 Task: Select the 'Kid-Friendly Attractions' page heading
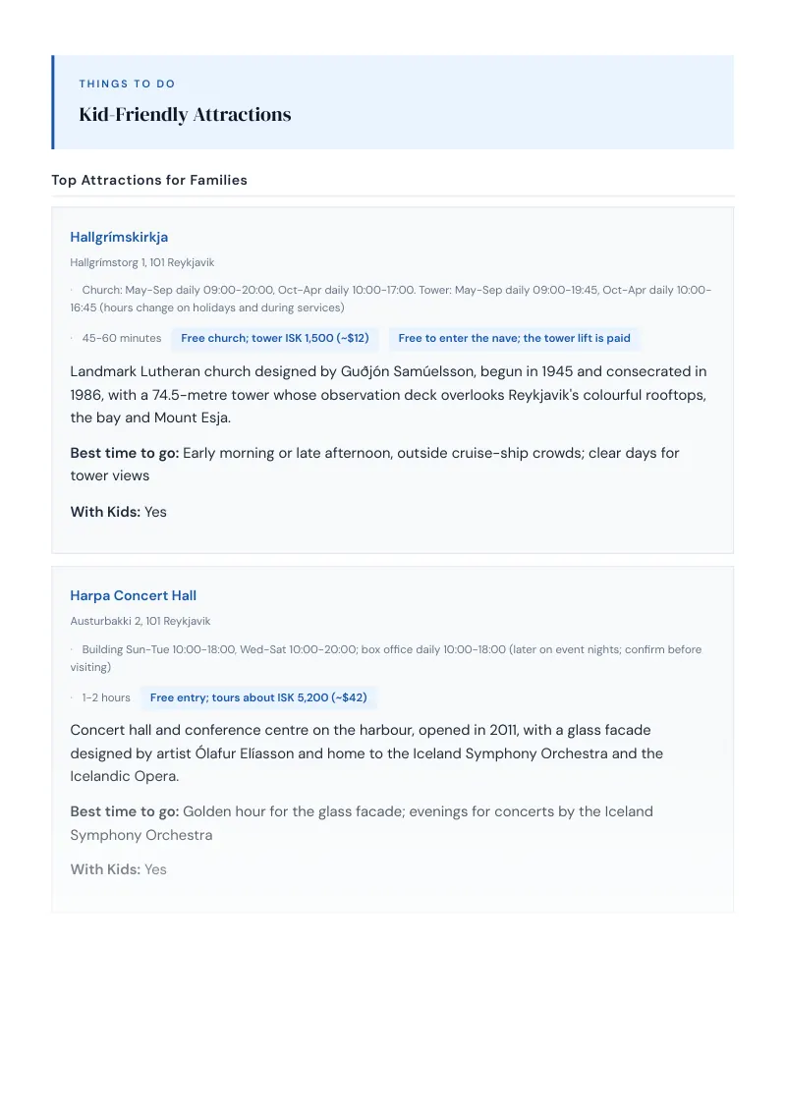[185, 114]
